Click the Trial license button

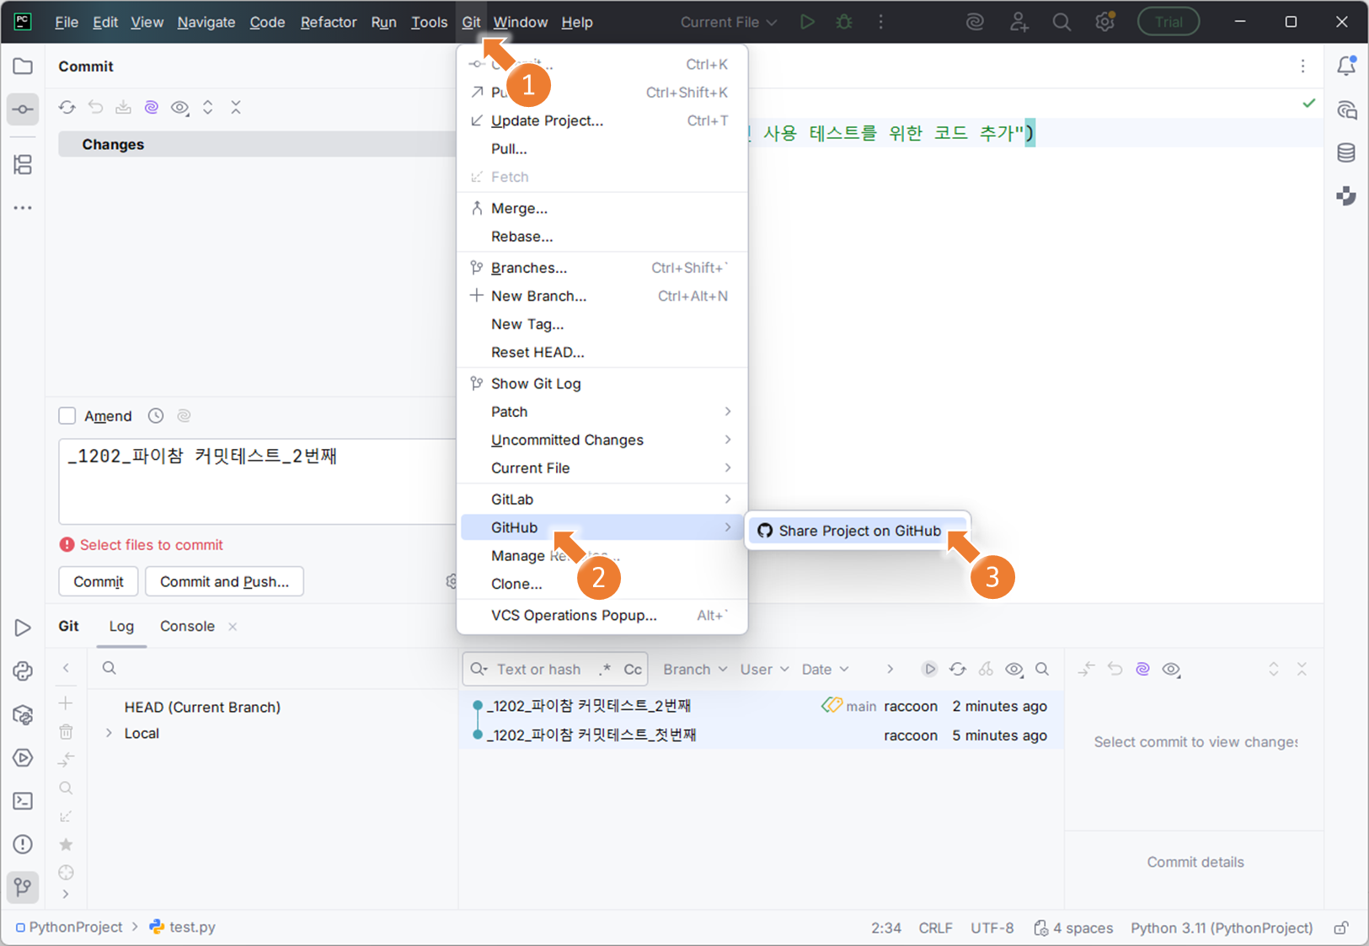click(x=1168, y=22)
